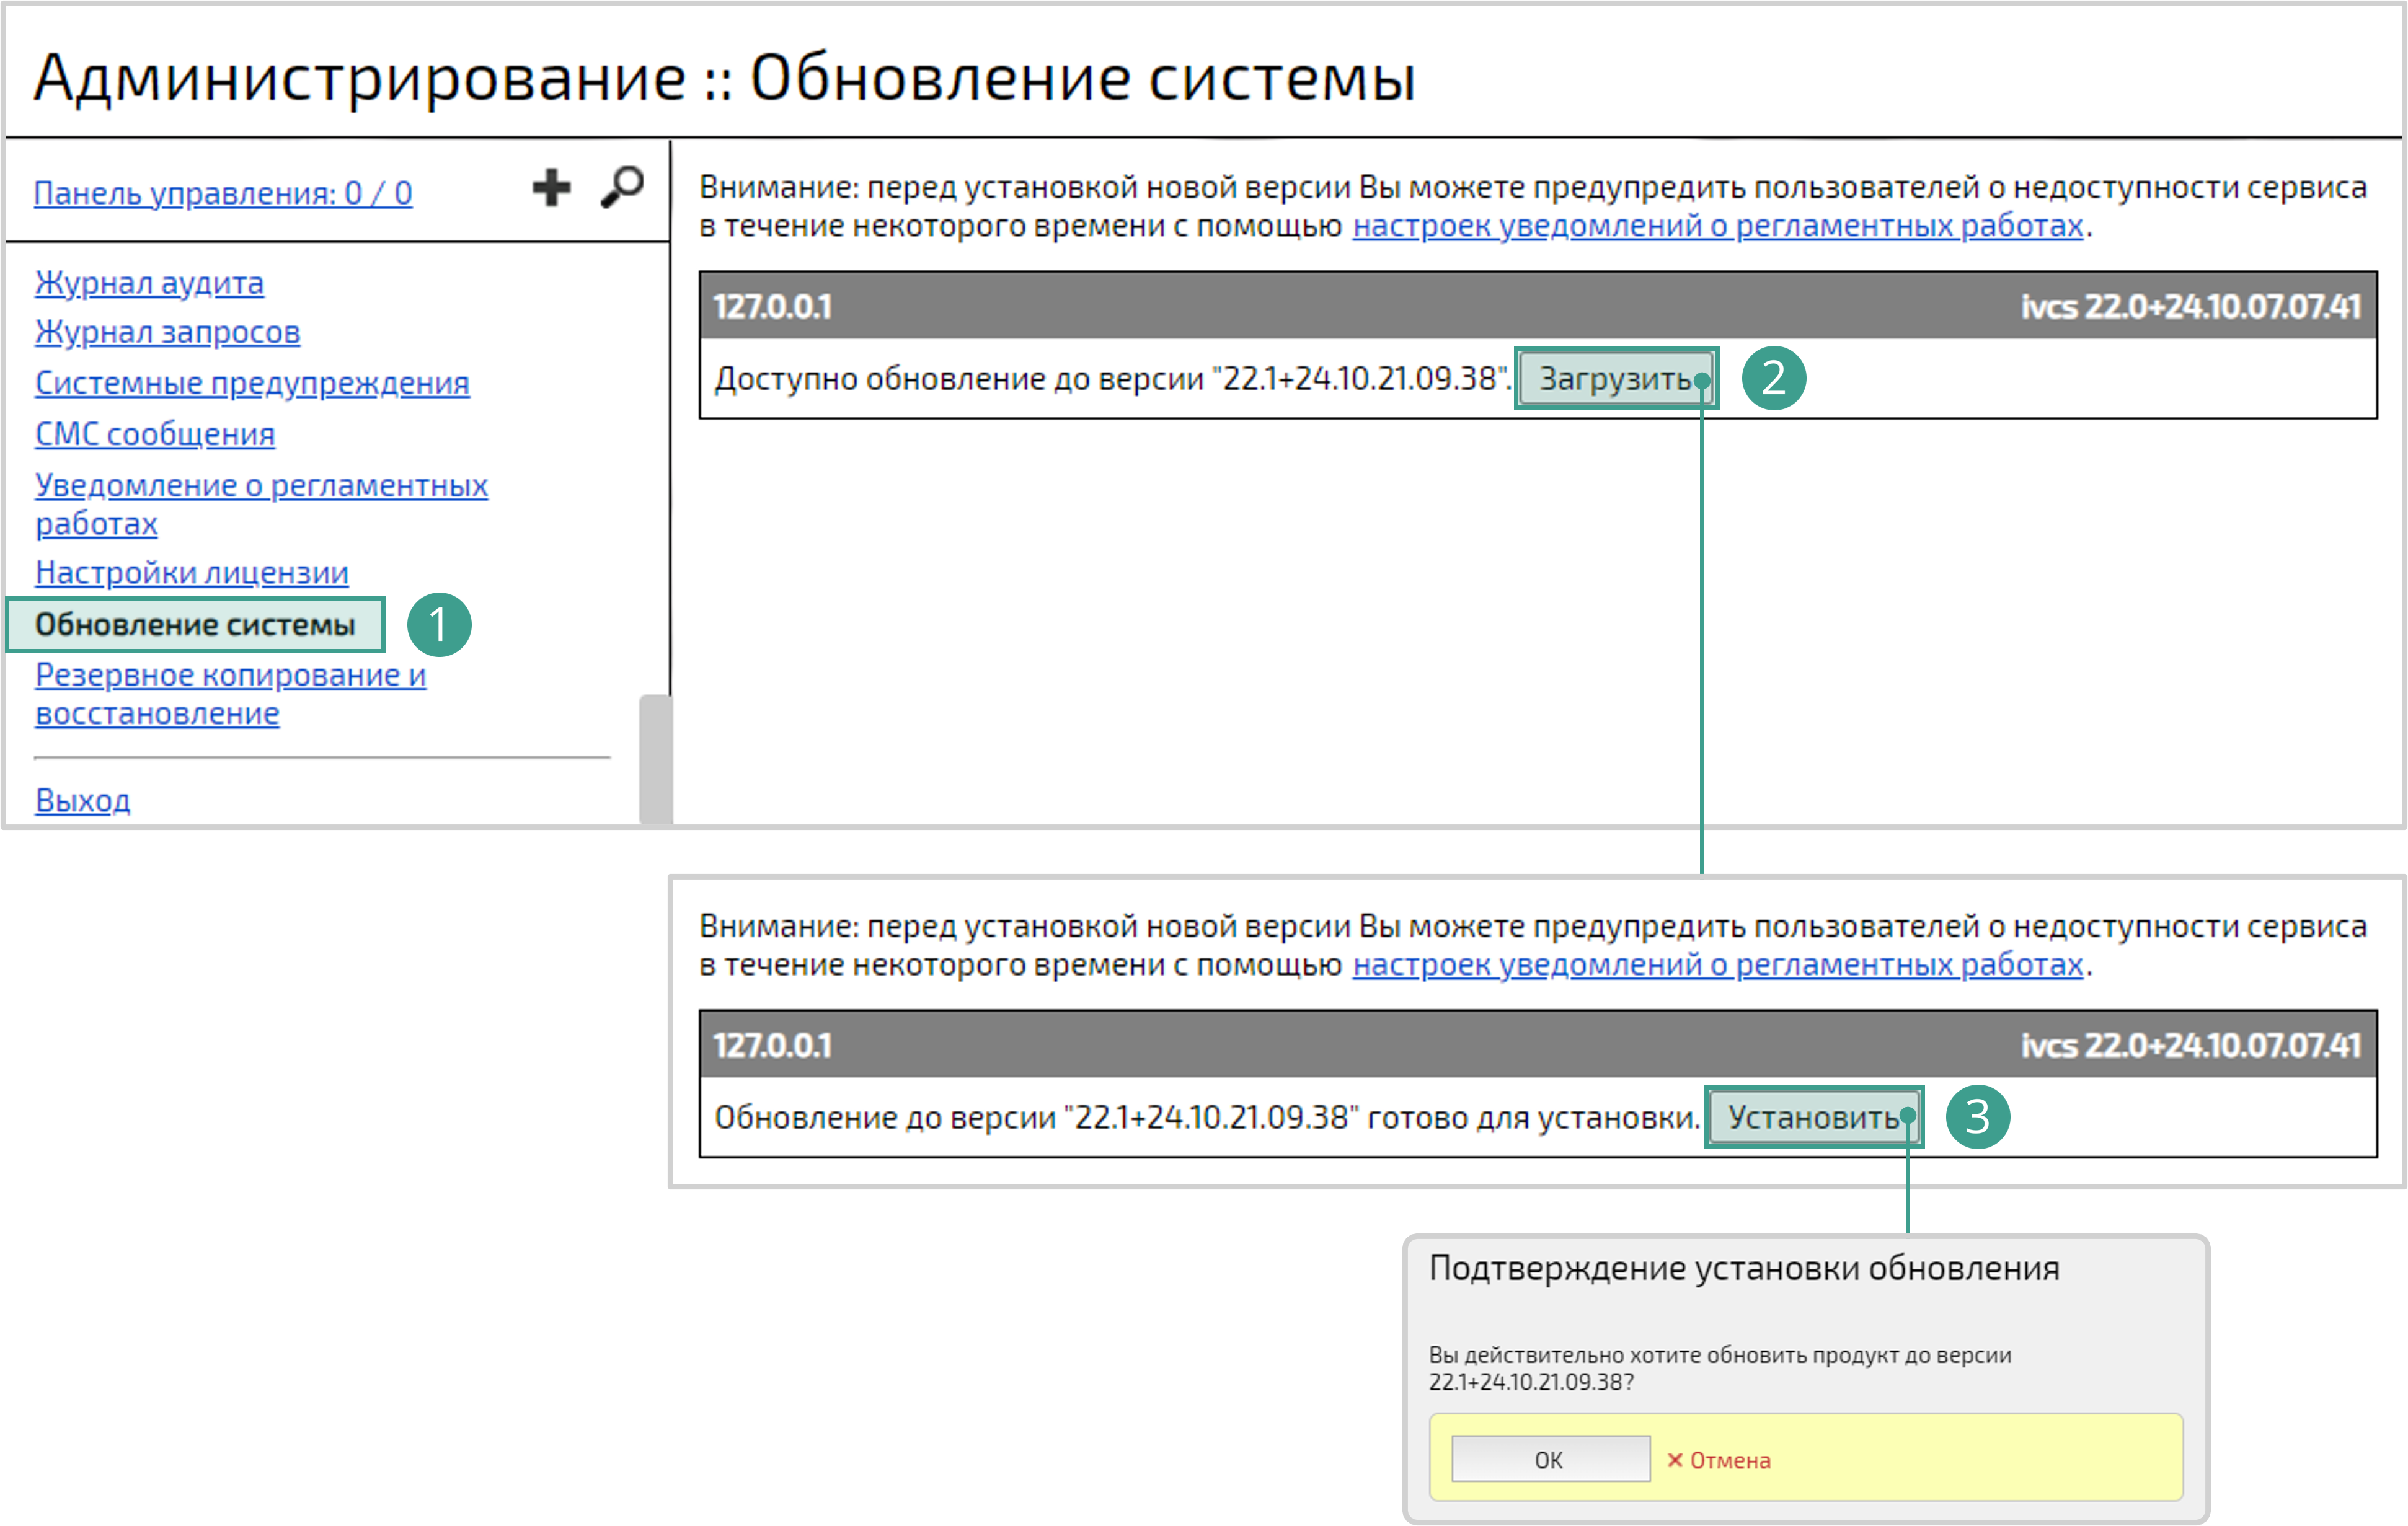This screenshot has width=2408, height=1526.
Task: Click the magnifier search icon
Action: point(622,186)
